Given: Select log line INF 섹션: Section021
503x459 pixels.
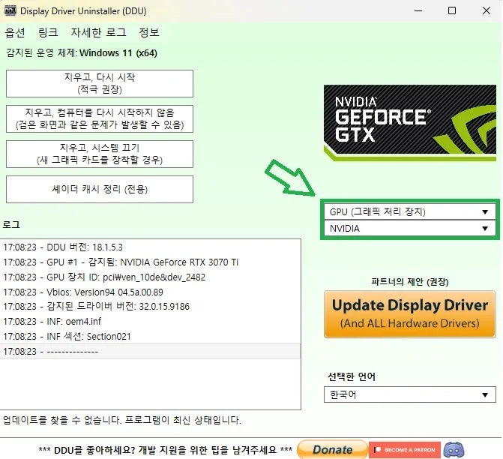Looking at the screenshot, I should click(x=150, y=337).
